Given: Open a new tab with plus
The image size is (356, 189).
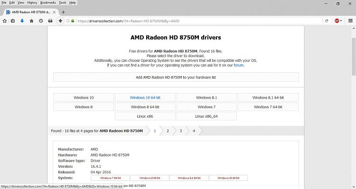Looking at the screenshot, I should pyautogui.click(x=63, y=12).
